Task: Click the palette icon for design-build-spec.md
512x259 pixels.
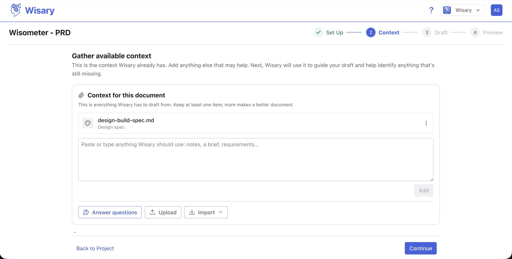Action: click(88, 123)
